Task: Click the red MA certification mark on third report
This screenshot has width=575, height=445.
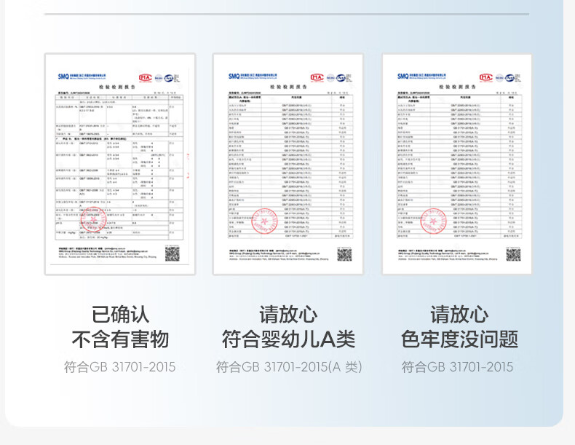Action: pyautogui.click(x=485, y=76)
